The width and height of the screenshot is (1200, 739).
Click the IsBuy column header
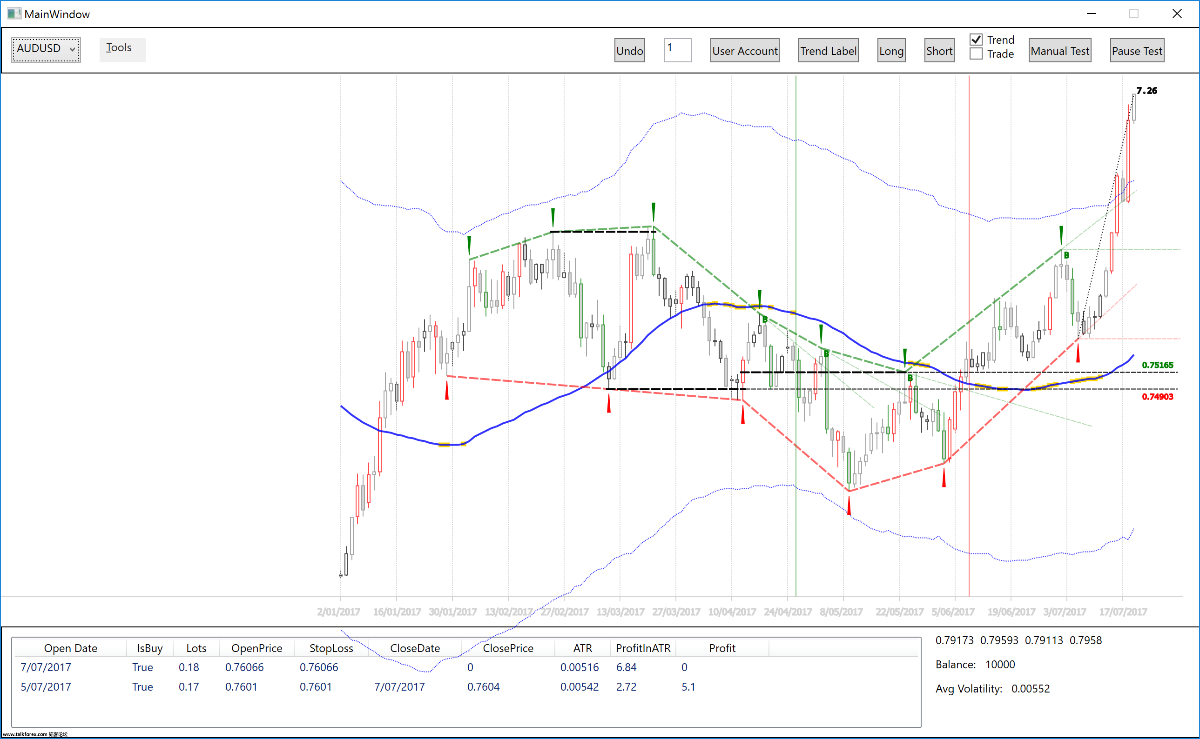coord(150,648)
